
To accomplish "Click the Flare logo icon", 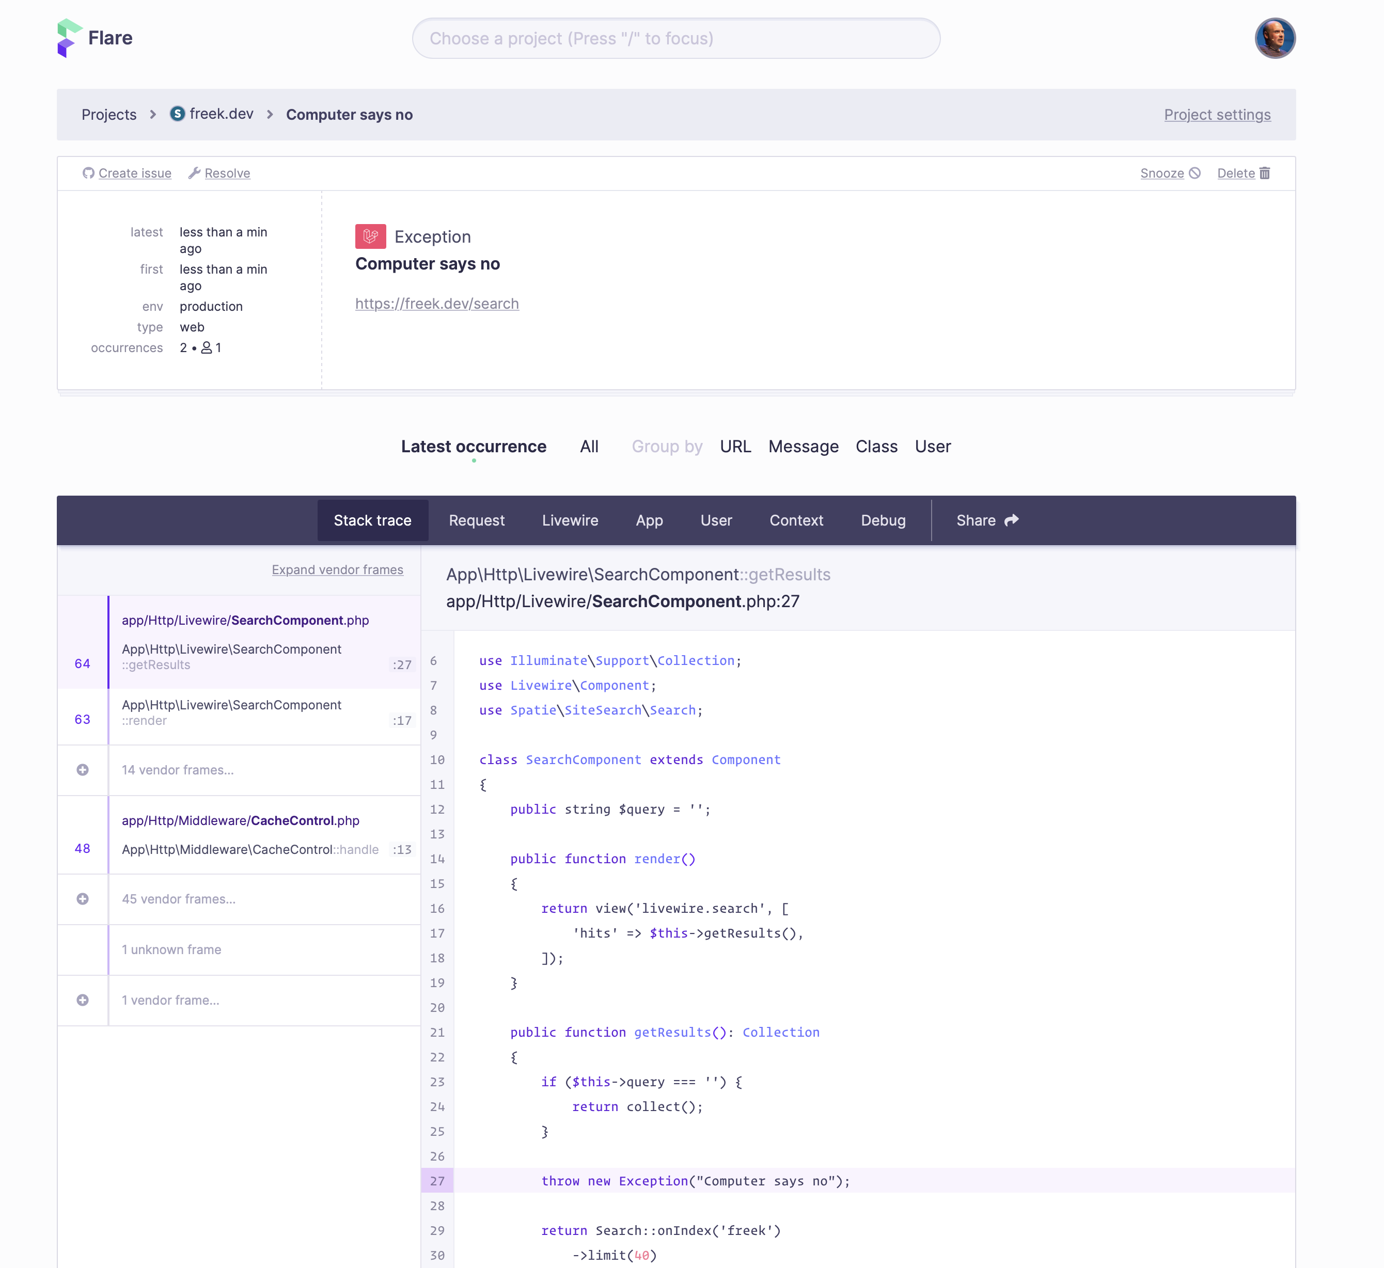I will [x=69, y=38].
